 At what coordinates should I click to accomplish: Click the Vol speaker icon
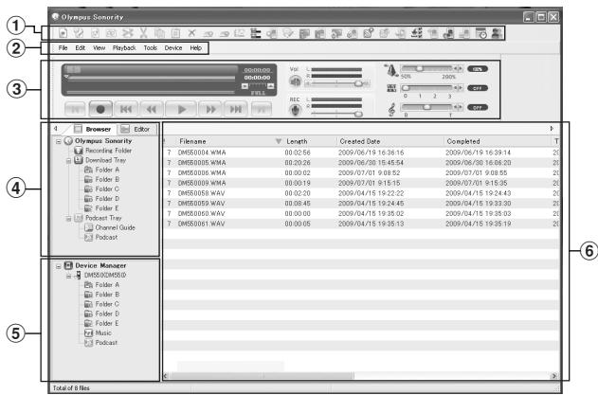point(295,81)
